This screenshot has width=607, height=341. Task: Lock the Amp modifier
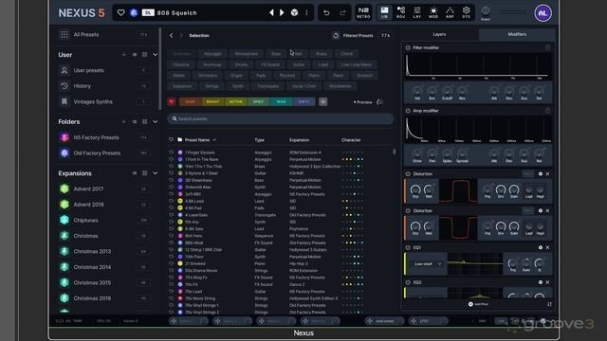[547, 111]
